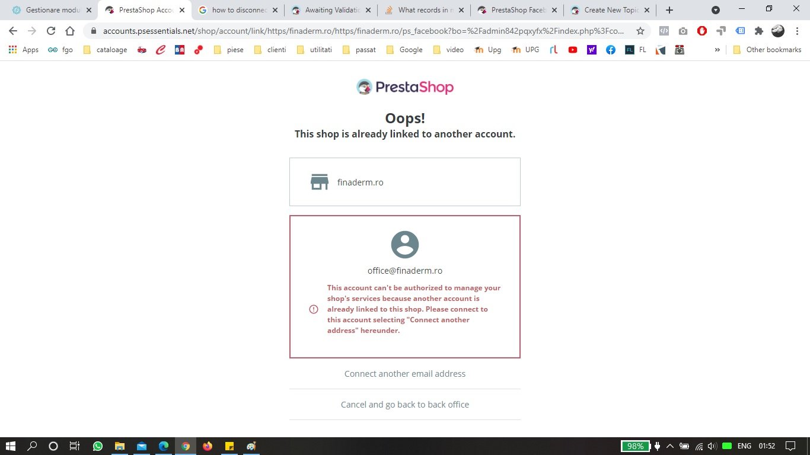Screen dimensions: 810x455
Task: Expand the hidden bookmarks overflow chevron
Action: click(717, 50)
